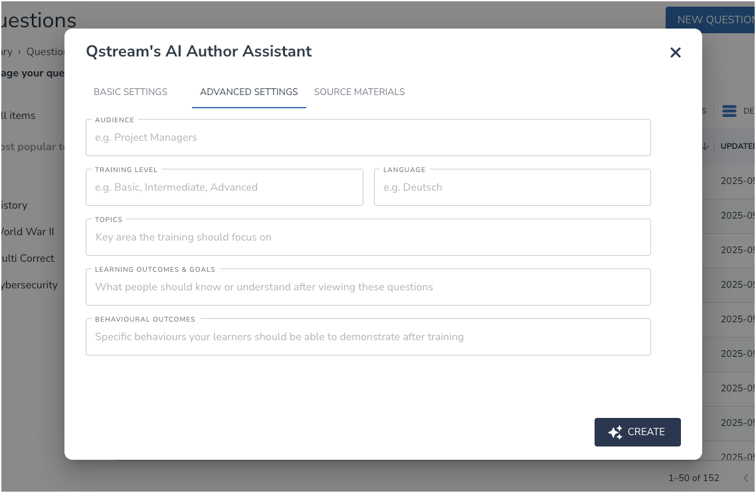Switch to the Basic Settings tab
The width and height of the screenshot is (756, 493).
point(130,92)
